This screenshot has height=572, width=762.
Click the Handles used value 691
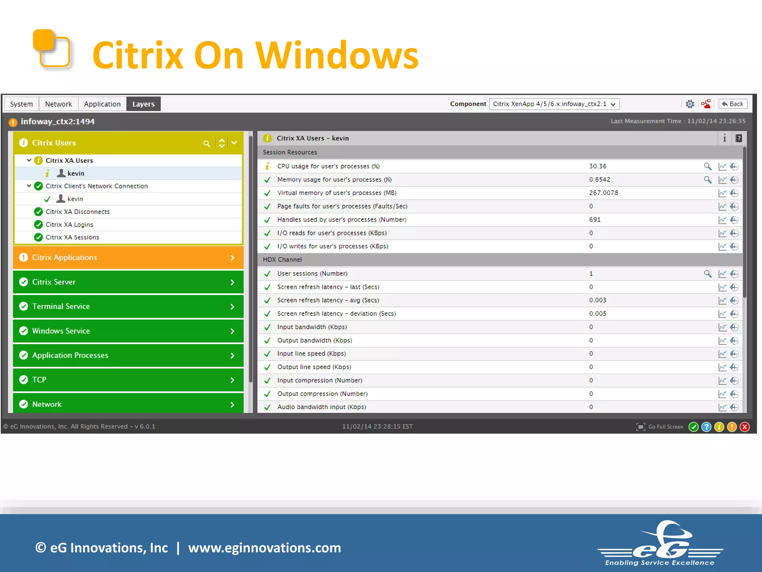(595, 220)
